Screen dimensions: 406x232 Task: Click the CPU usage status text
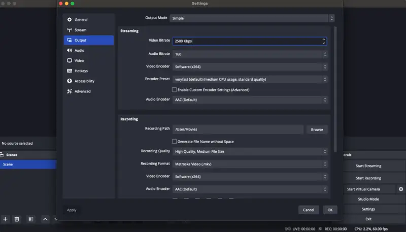point(371,229)
